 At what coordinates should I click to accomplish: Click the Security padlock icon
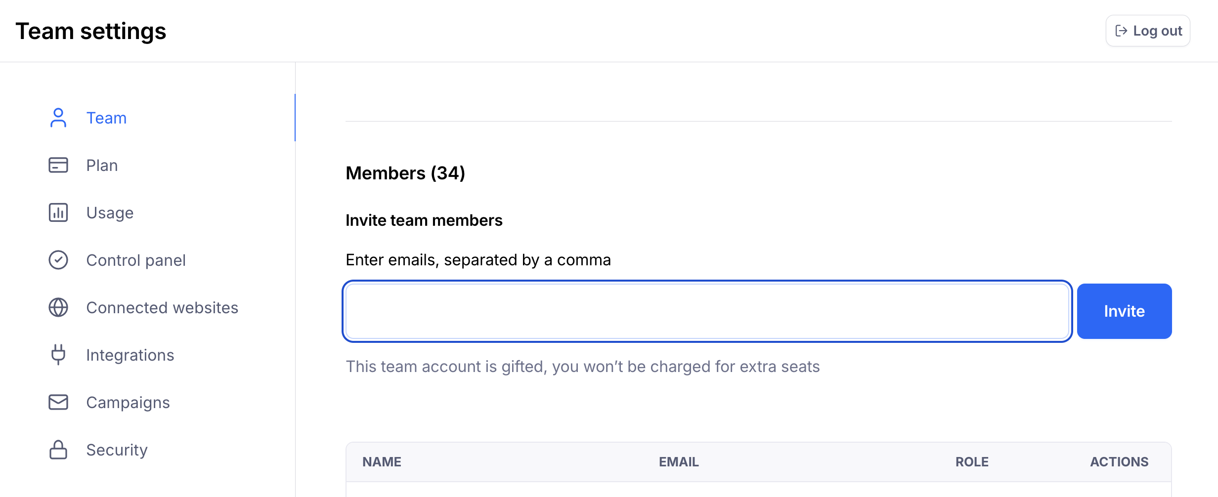click(58, 450)
